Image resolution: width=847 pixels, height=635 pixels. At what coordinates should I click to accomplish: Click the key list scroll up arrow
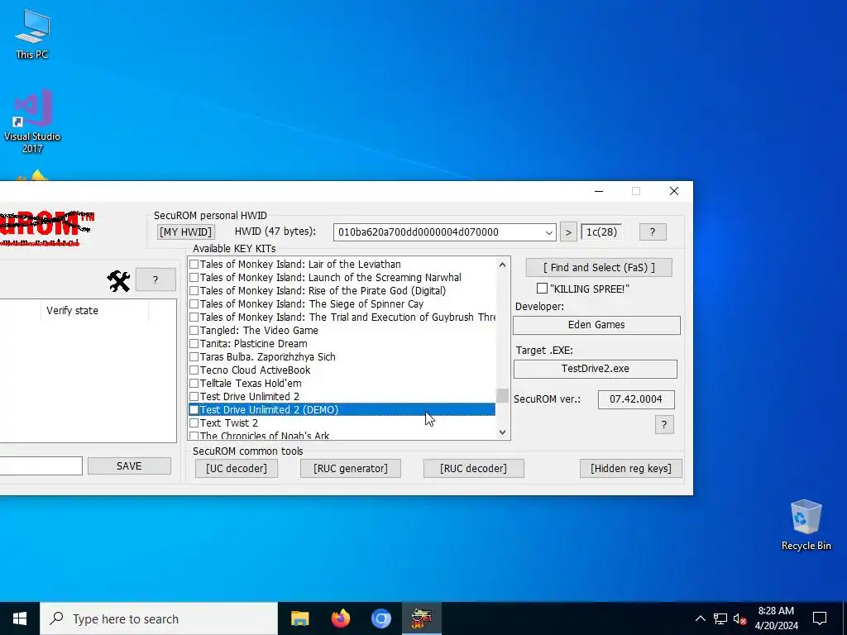[x=502, y=265]
